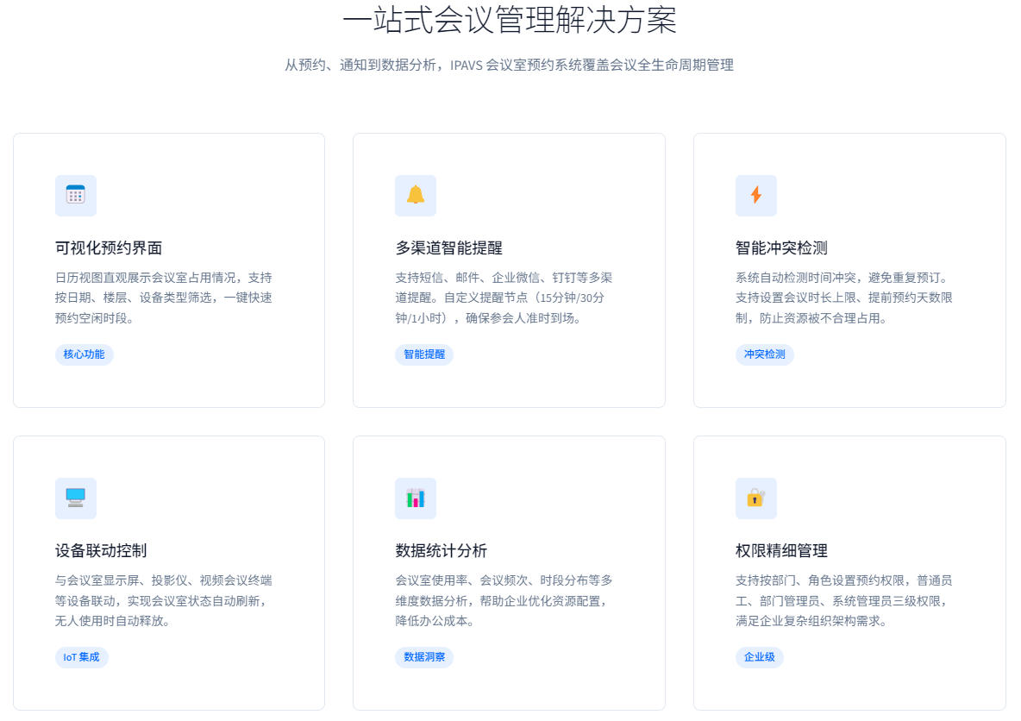Click the description starting with 支持按部门
Viewport: 1021px width, 721px height.
pyautogui.click(x=844, y=600)
